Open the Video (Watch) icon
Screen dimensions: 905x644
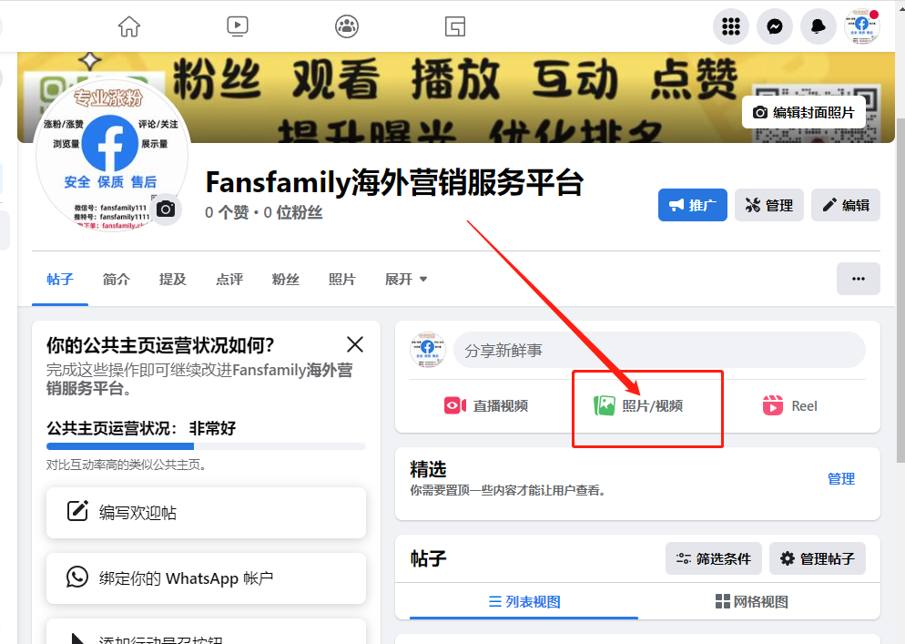point(238,26)
